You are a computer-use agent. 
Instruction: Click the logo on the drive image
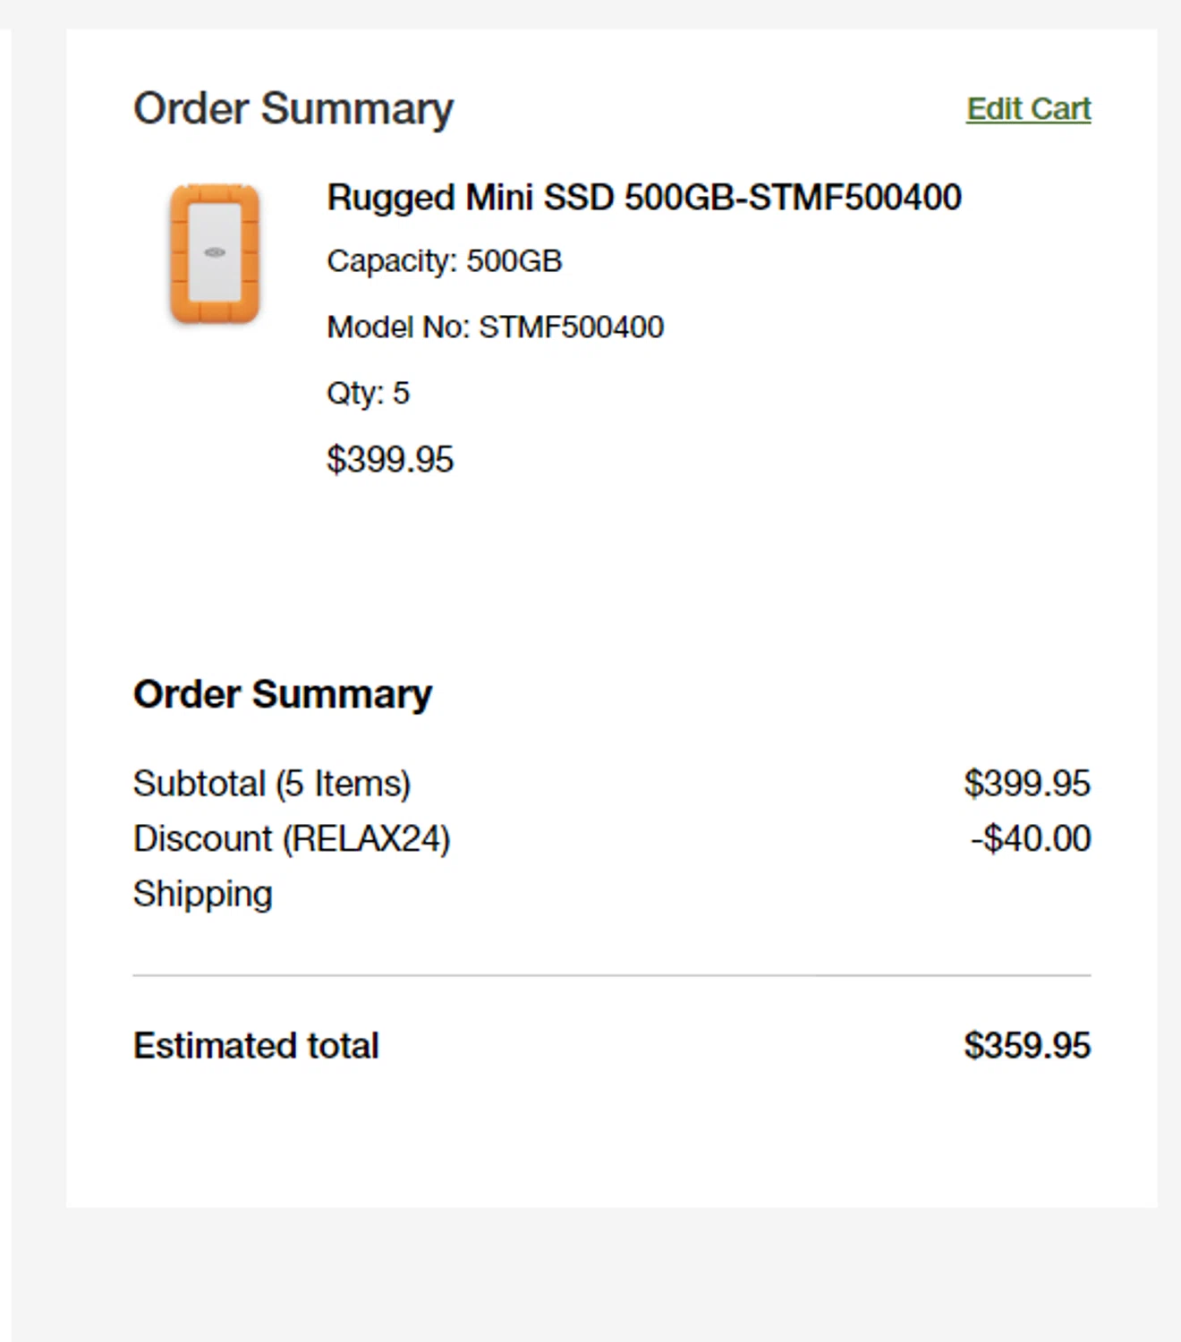point(215,252)
